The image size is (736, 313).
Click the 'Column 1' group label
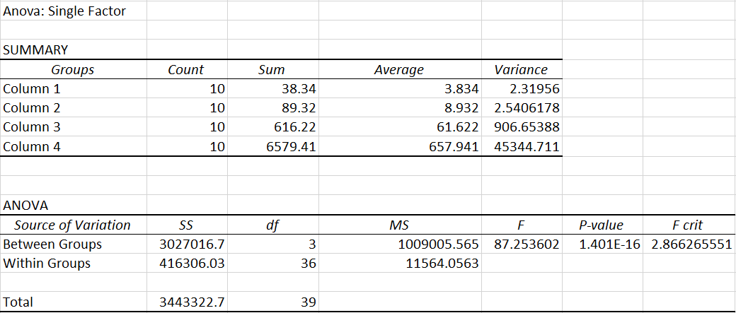click(x=31, y=89)
